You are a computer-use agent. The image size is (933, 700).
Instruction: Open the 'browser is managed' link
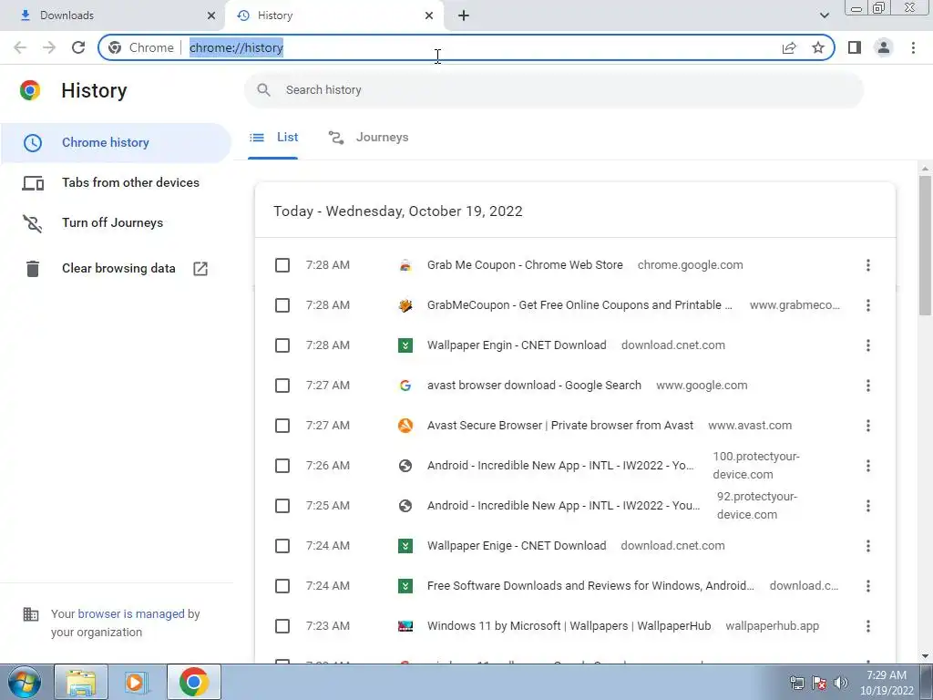click(x=131, y=614)
